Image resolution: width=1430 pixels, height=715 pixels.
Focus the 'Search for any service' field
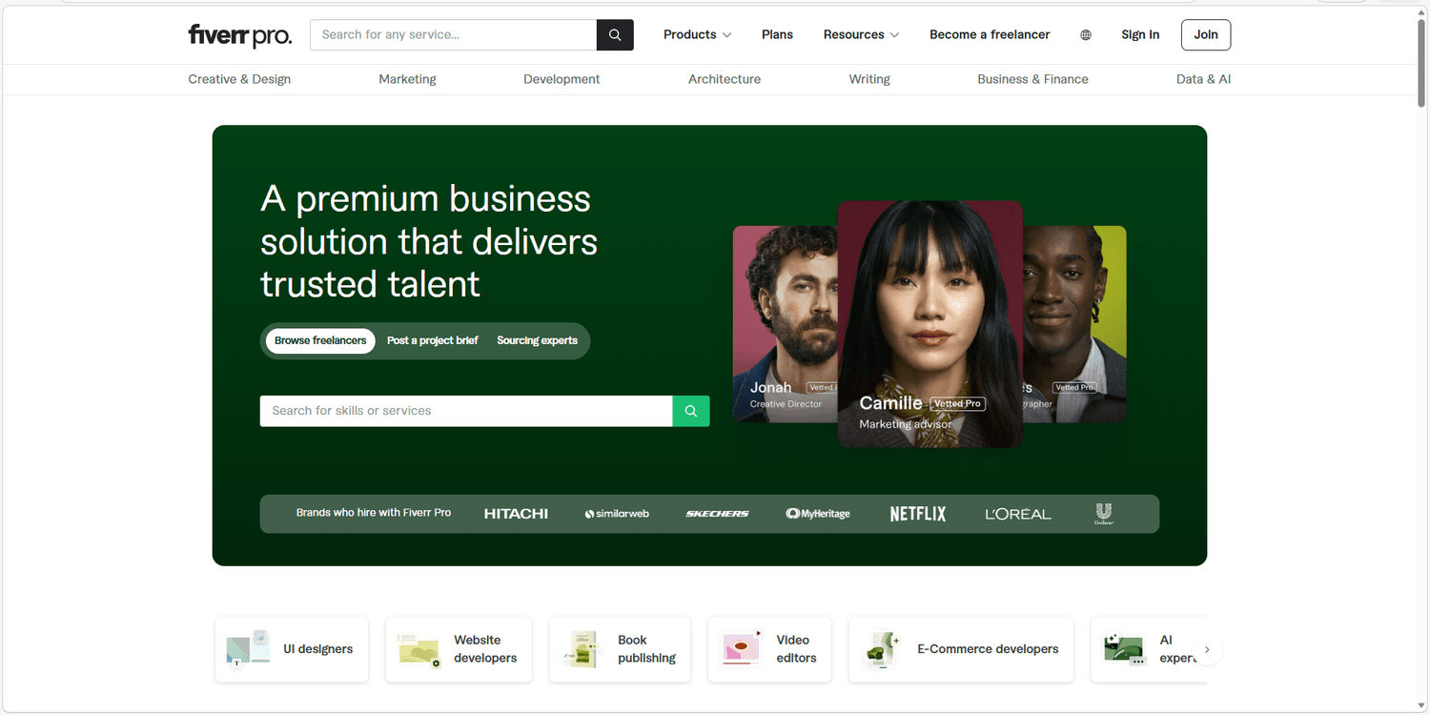(454, 35)
